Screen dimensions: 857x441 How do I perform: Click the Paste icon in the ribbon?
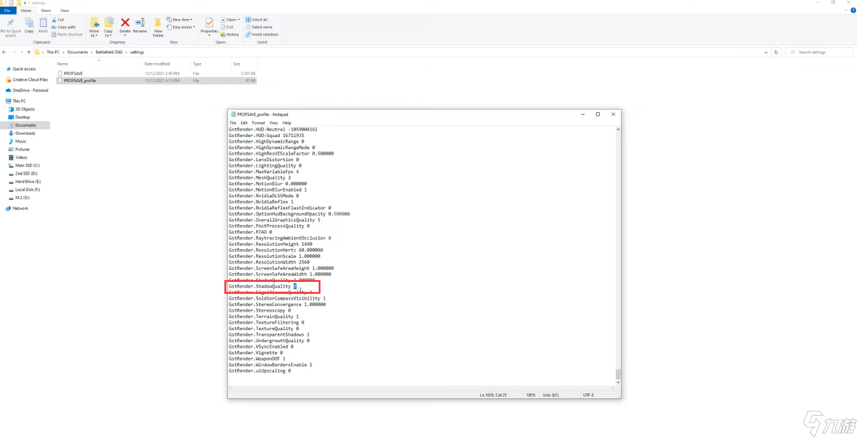(43, 23)
